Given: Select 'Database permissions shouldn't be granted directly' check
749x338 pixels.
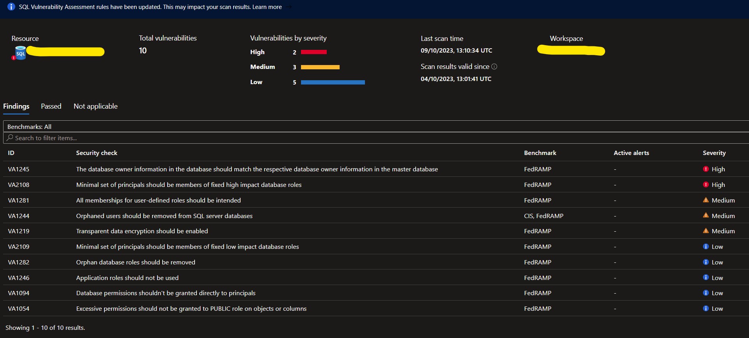Looking at the screenshot, I should point(166,293).
